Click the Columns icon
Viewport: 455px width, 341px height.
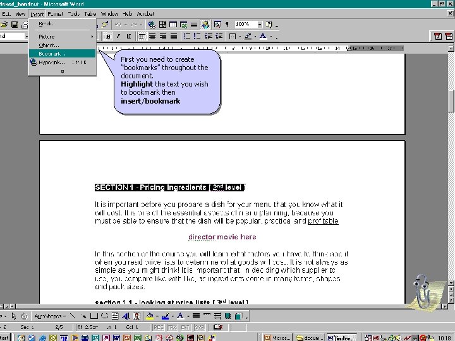(x=194, y=25)
